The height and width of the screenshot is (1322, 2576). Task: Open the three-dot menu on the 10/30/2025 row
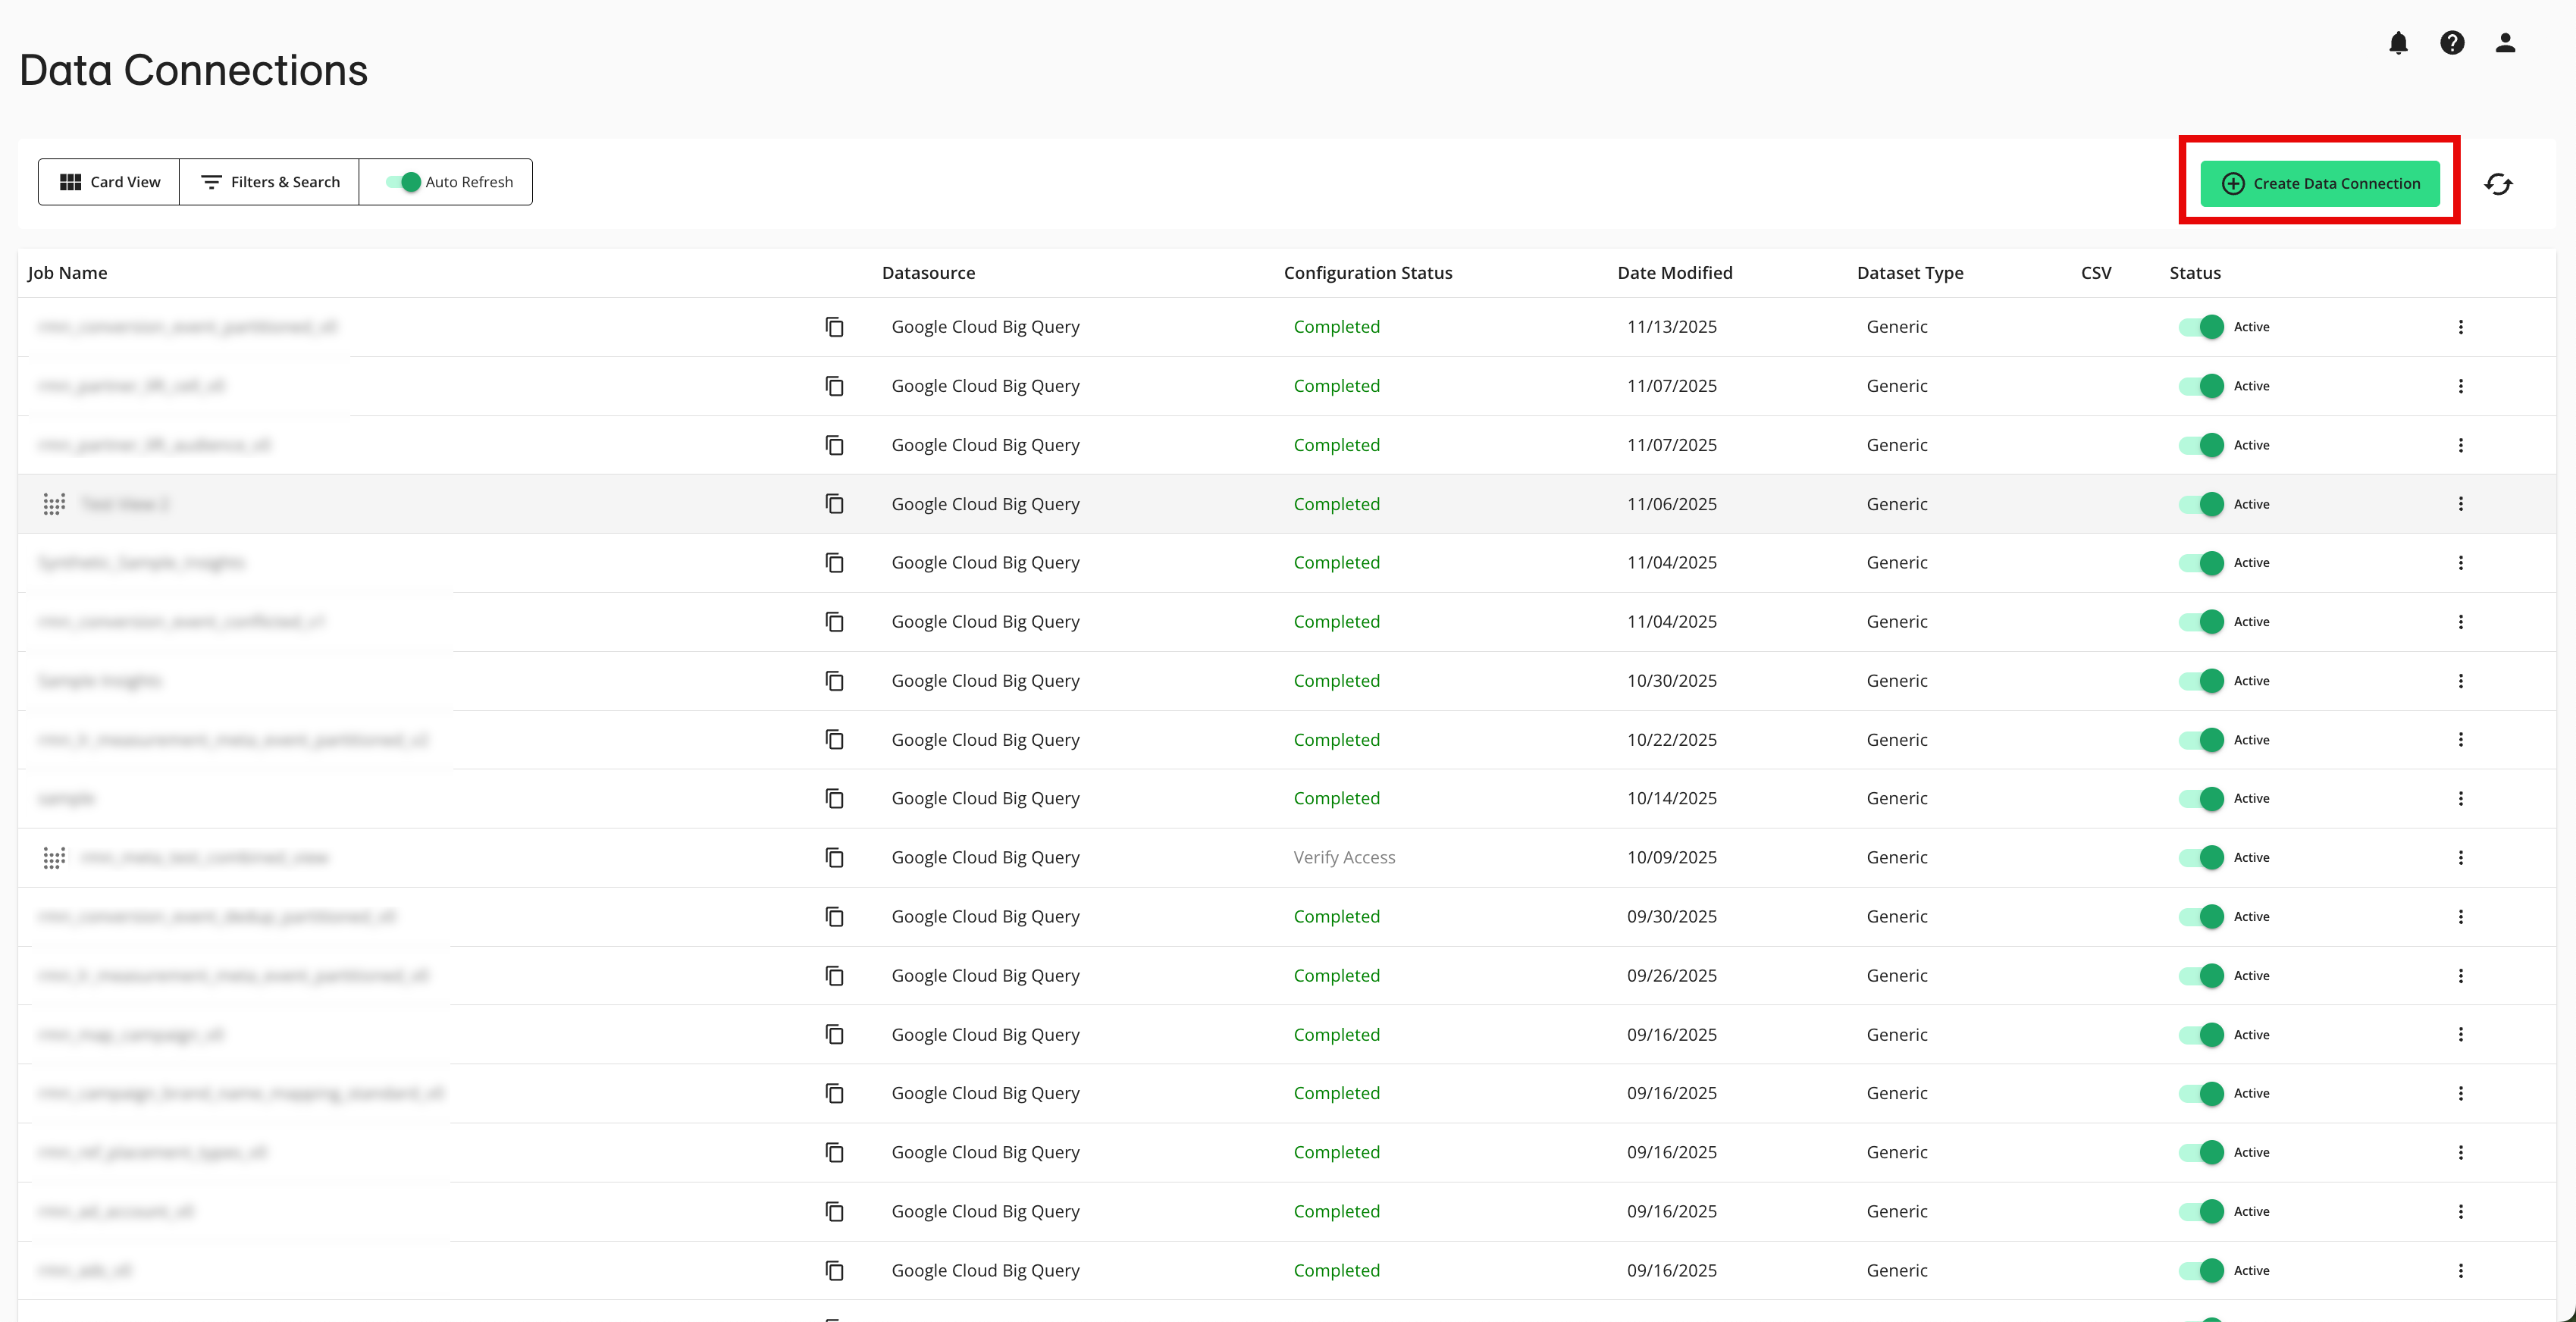click(2461, 680)
